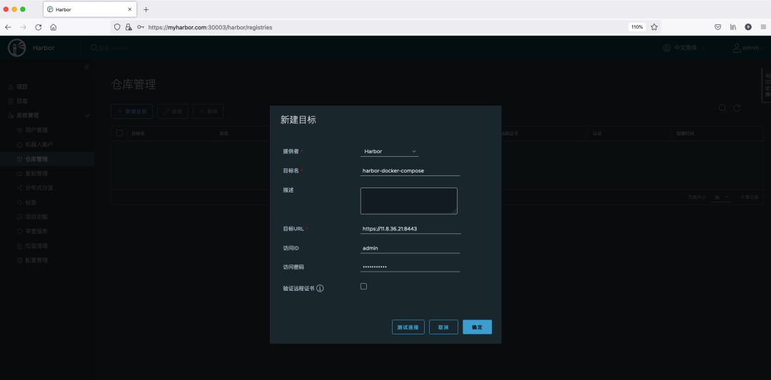Viewport: 771px width, 380px height.
Task: Click the 访问ID field containing admin
Action: pos(410,248)
